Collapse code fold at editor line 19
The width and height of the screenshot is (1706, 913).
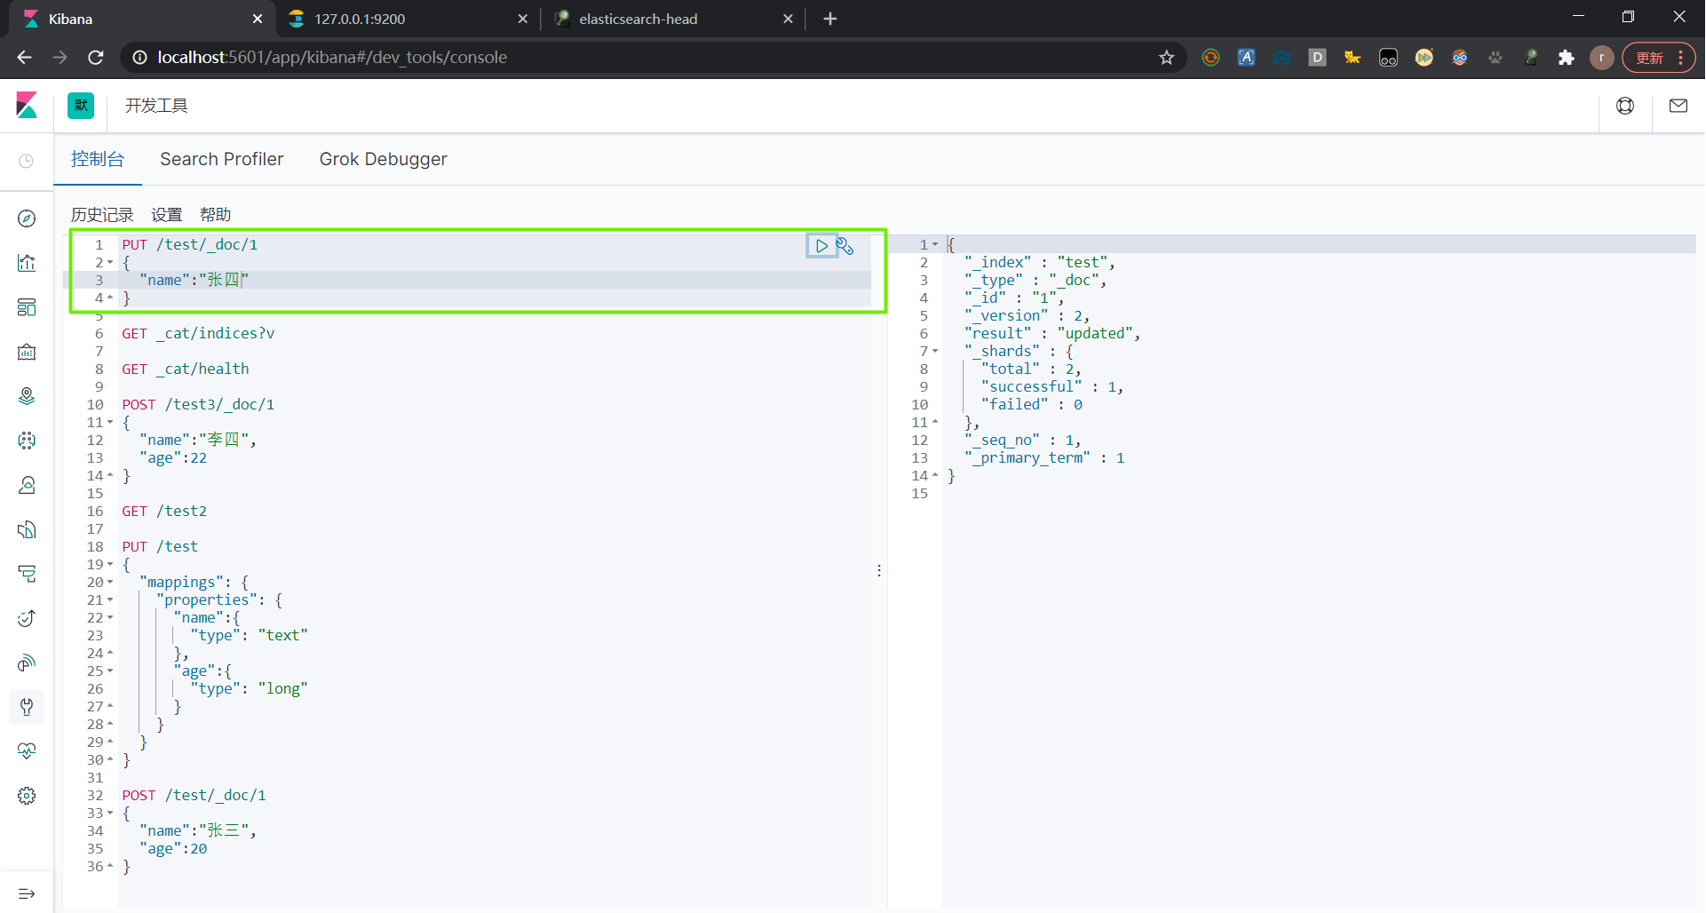click(x=110, y=565)
